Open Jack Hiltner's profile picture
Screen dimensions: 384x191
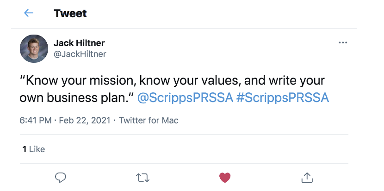(x=34, y=48)
